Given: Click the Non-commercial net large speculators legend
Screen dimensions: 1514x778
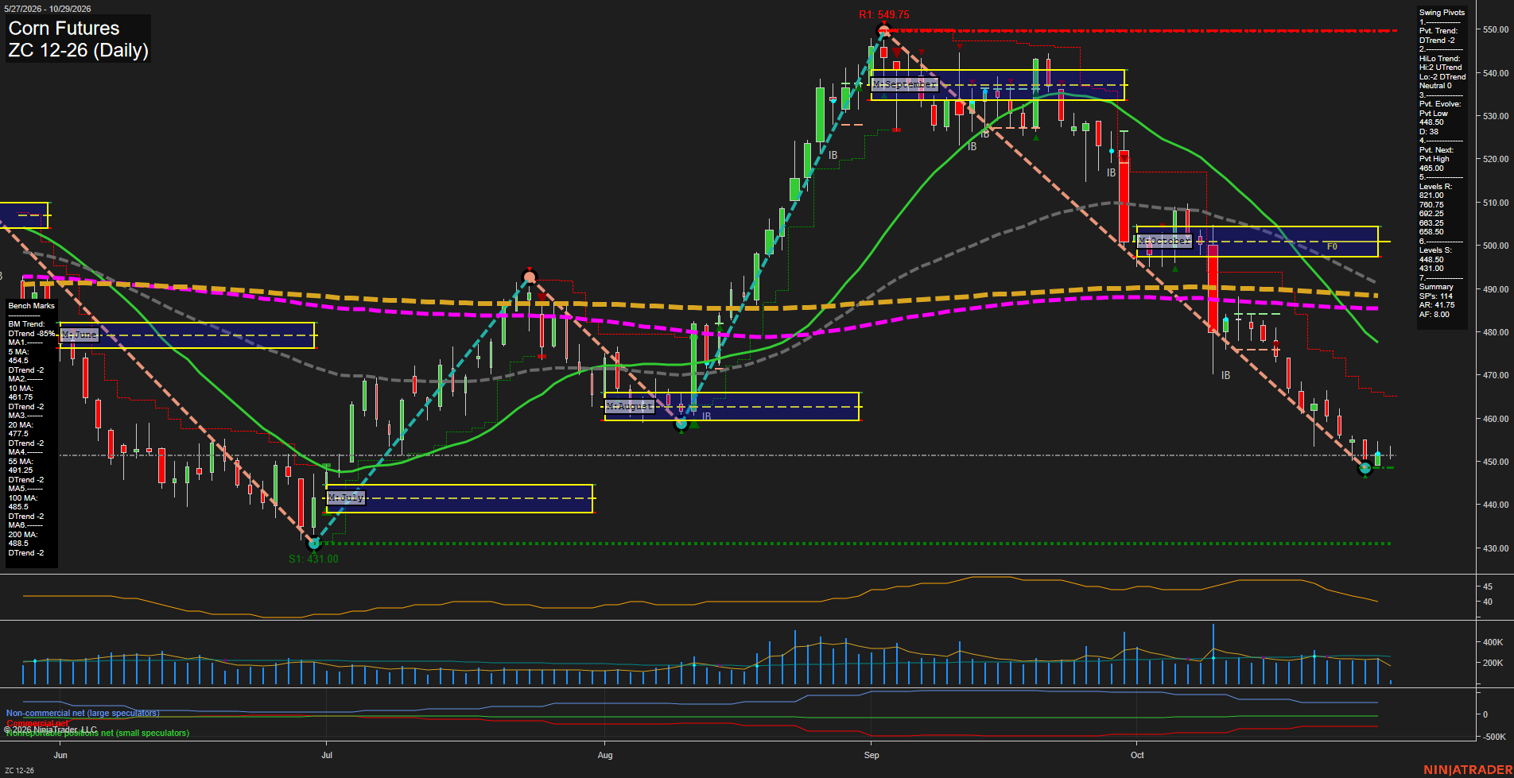Looking at the screenshot, I should [x=83, y=714].
